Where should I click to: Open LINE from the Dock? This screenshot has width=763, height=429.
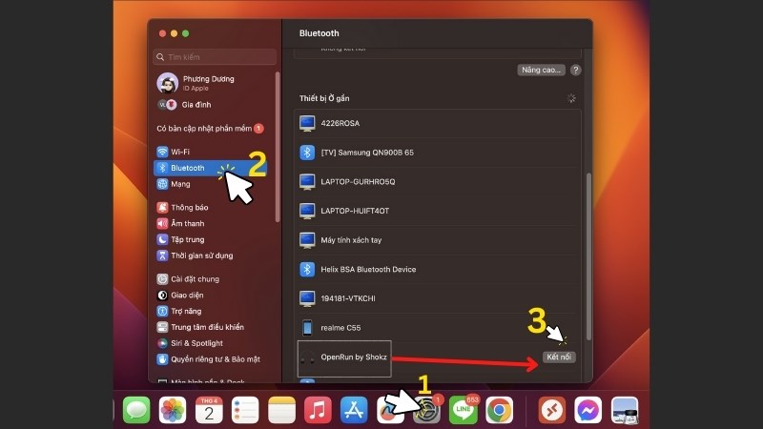pos(463,410)
